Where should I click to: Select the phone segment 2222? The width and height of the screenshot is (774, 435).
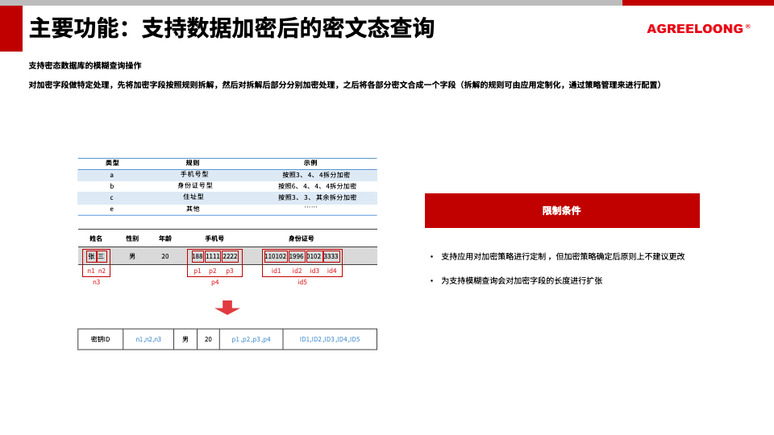click(x=230, y=256)
